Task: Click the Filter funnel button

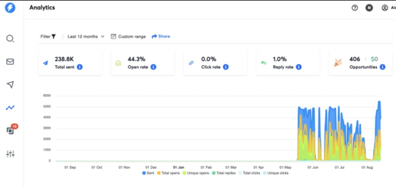Action: [48, 36]
